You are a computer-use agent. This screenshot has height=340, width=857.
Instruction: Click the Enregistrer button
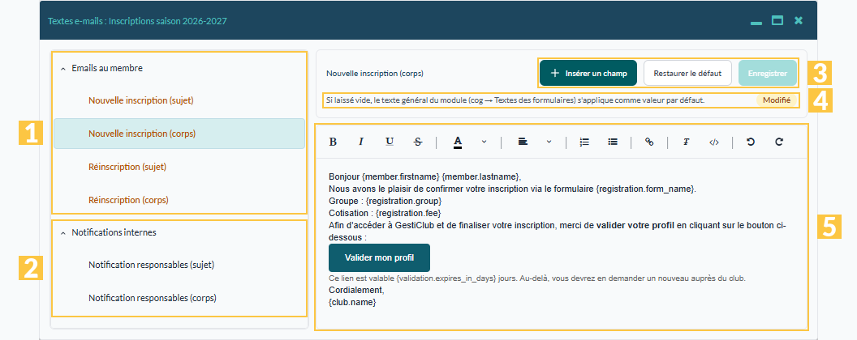pos(768,73)
